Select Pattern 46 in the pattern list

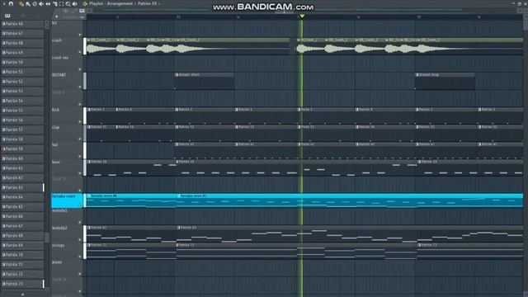pos(22,24)
